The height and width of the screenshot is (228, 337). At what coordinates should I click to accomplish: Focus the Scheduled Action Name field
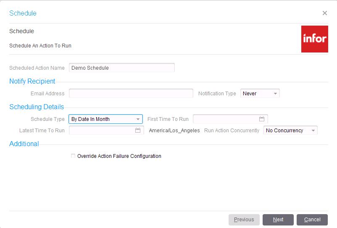(x=121, y=68)
